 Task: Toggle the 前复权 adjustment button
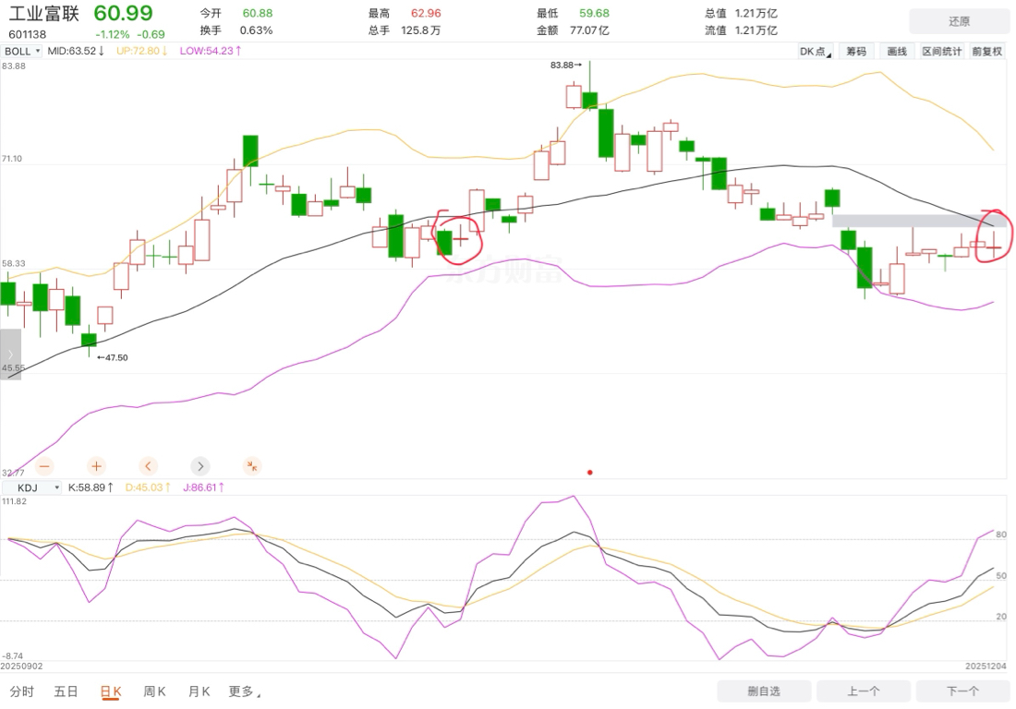tap(986, 51)
